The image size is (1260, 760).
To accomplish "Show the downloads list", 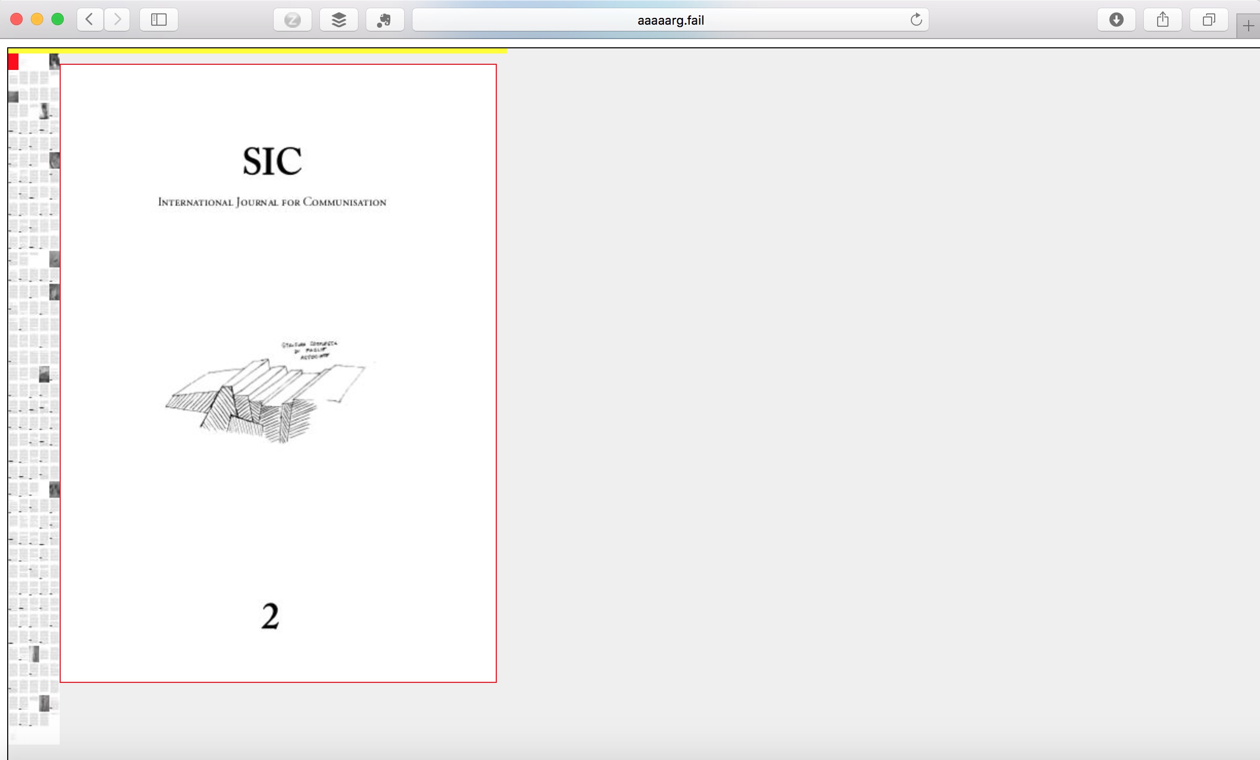I will click(x=1116, y=20).
